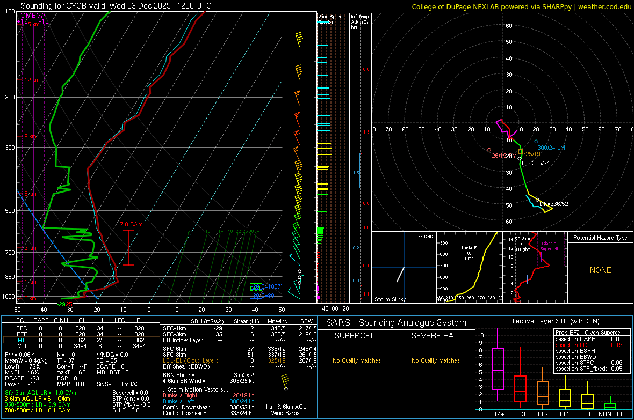
Task: Click the Eff Shear (EBWD) row
Action: [x=240, y=366]
